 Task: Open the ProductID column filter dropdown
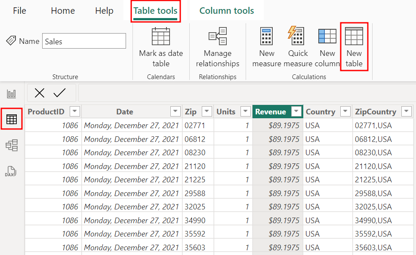pos(75,112)
